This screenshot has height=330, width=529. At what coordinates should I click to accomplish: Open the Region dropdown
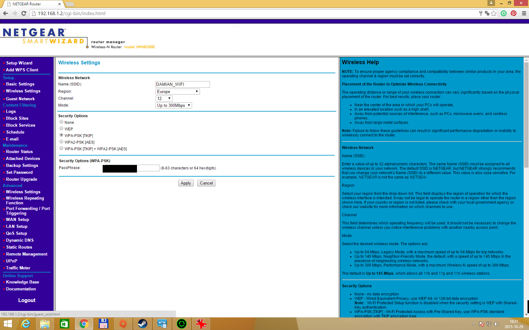coord(178,91)
